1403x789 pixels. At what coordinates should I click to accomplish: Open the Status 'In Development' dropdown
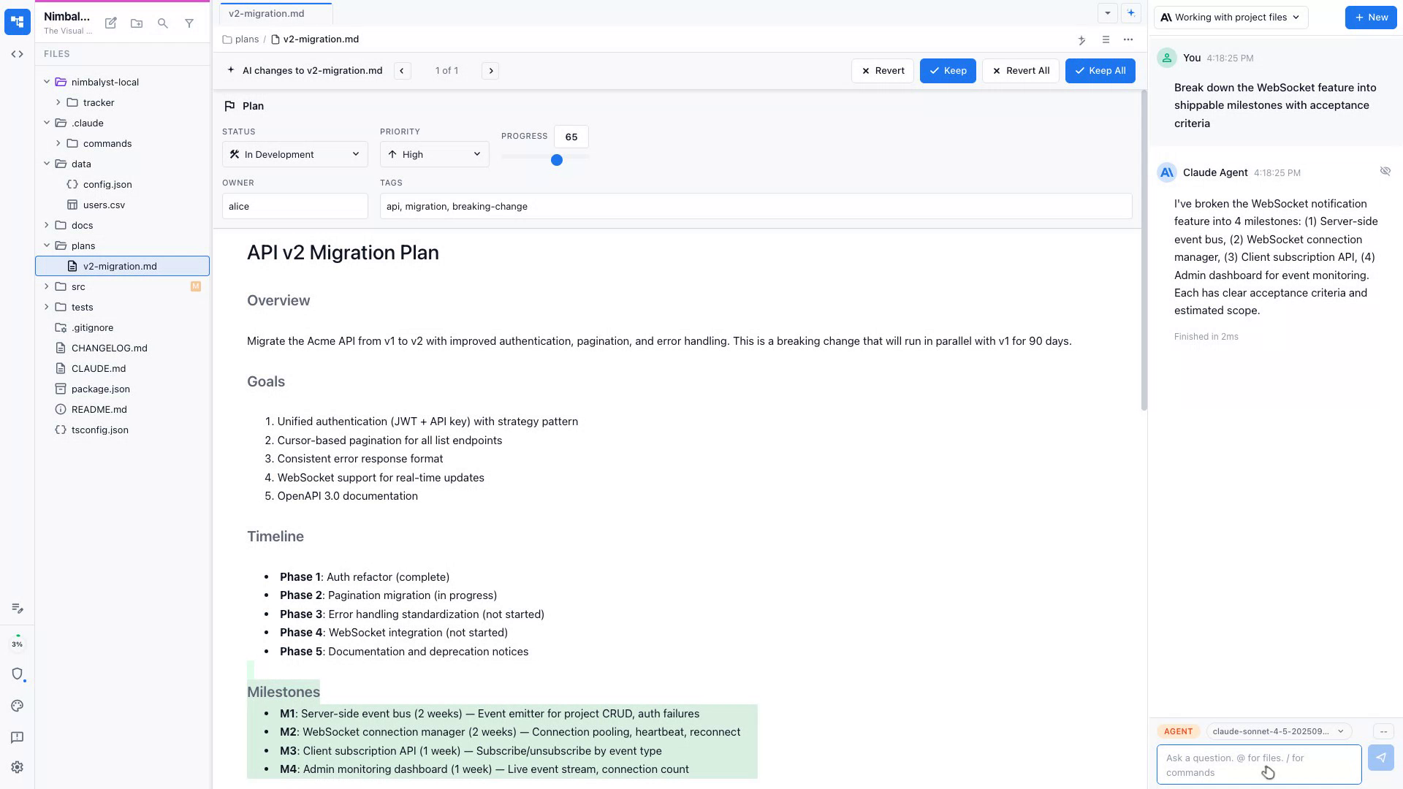coord(294,154)
